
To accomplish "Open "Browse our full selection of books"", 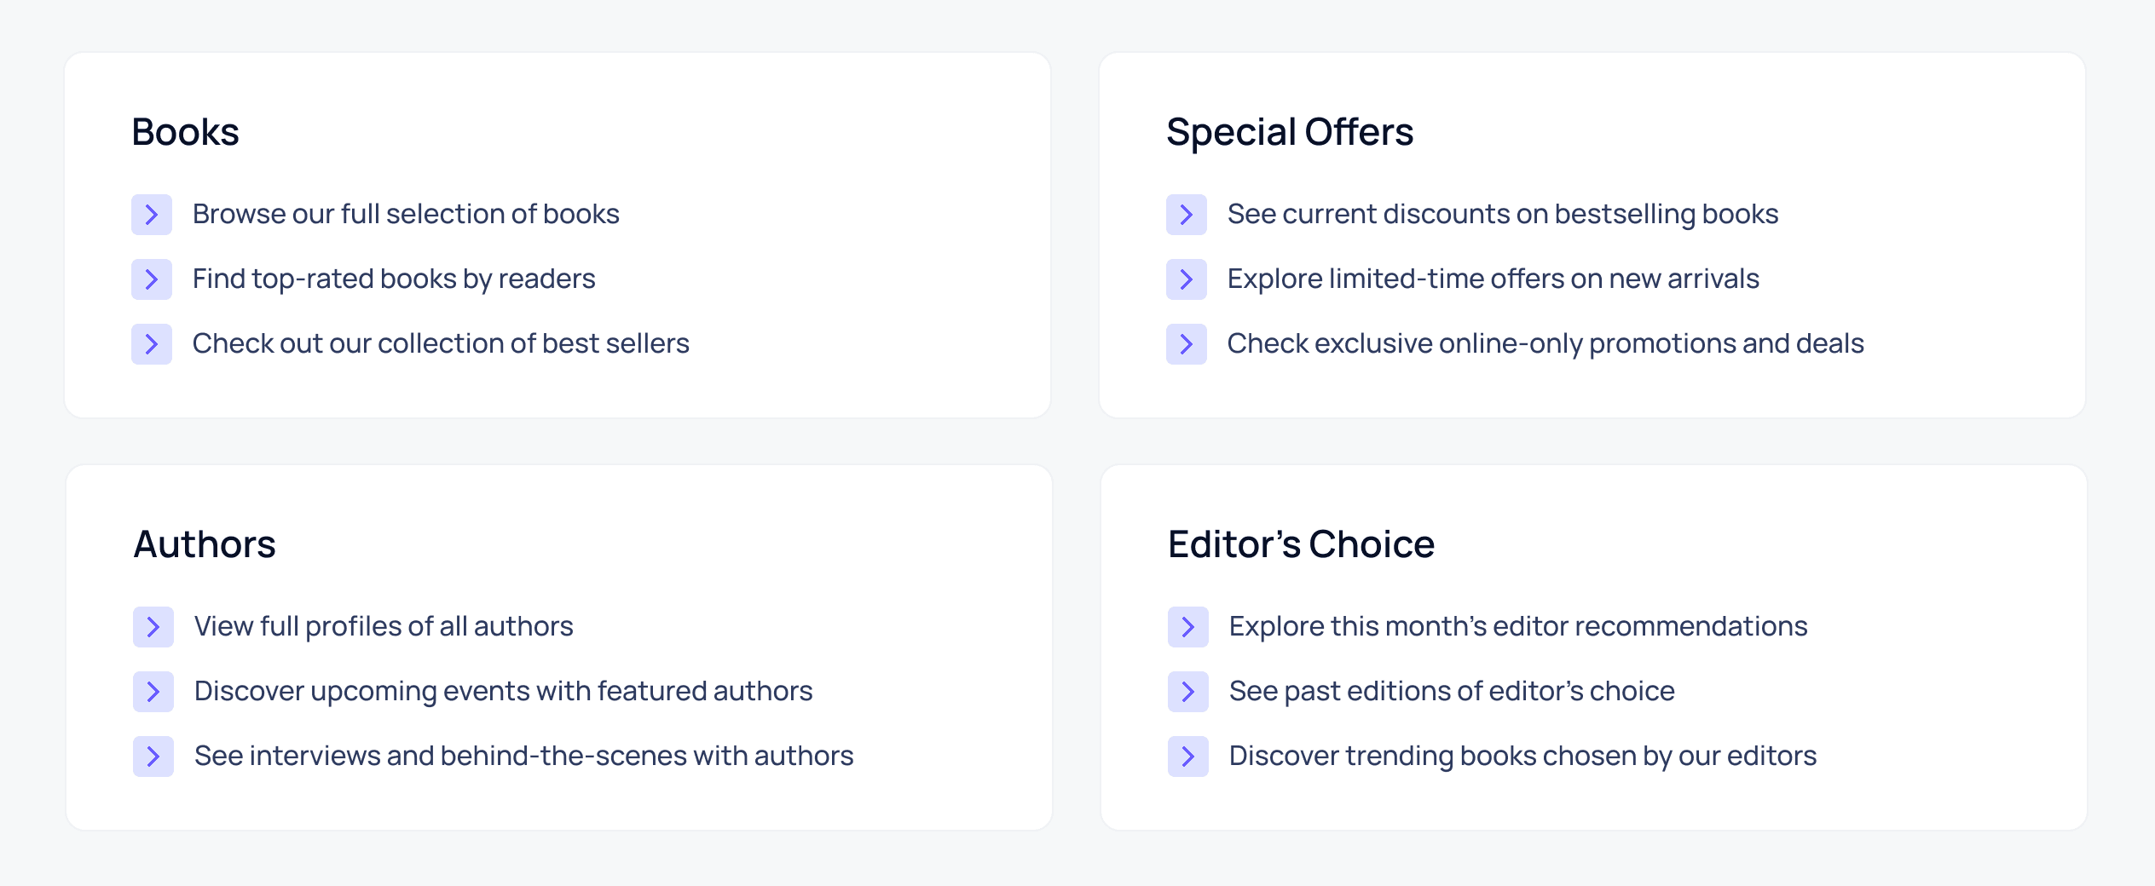I will (407, 215).
